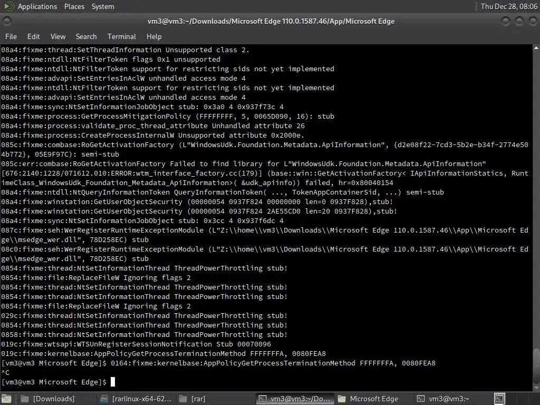Open the Terminal menu
Screen dimensions: 540x405
coord(122,36)
